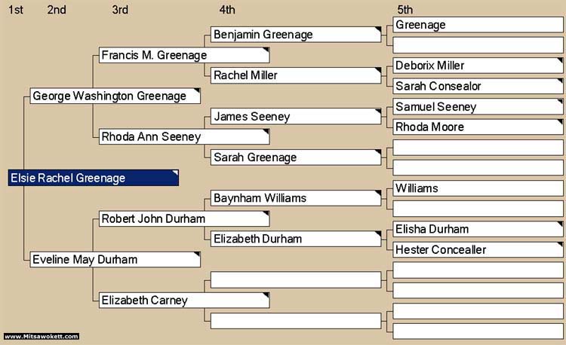Select Elizabeth Carney ancestor box
566x345 pixels.
click(x=184, y=301)
